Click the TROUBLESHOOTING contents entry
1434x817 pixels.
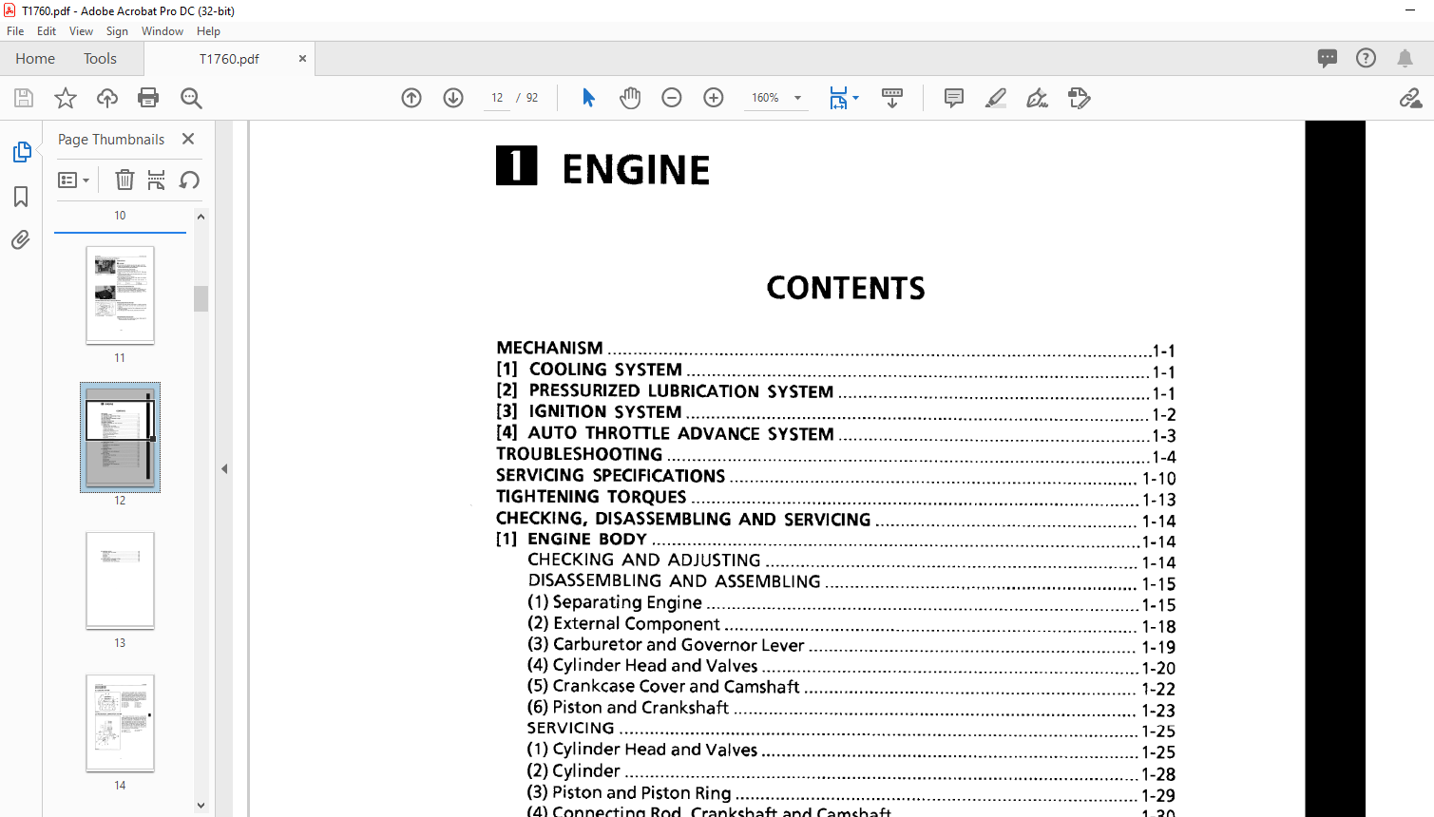tap(835, 455)
